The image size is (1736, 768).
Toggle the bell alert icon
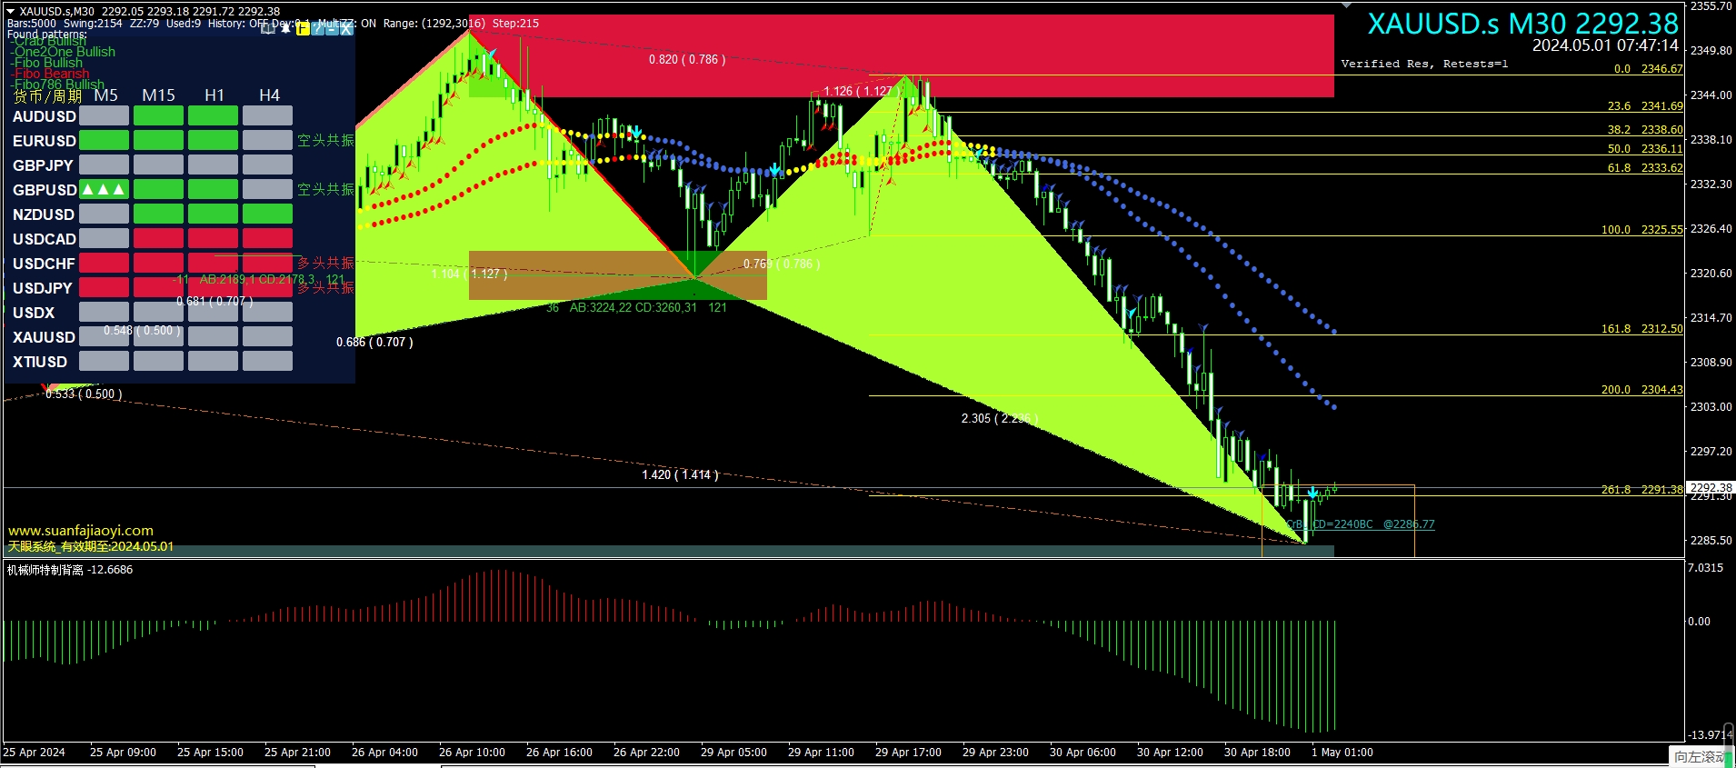click(x=285, y=28)
